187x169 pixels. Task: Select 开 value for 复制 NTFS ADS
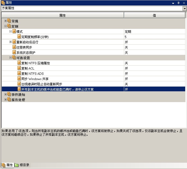coord(126,74)
